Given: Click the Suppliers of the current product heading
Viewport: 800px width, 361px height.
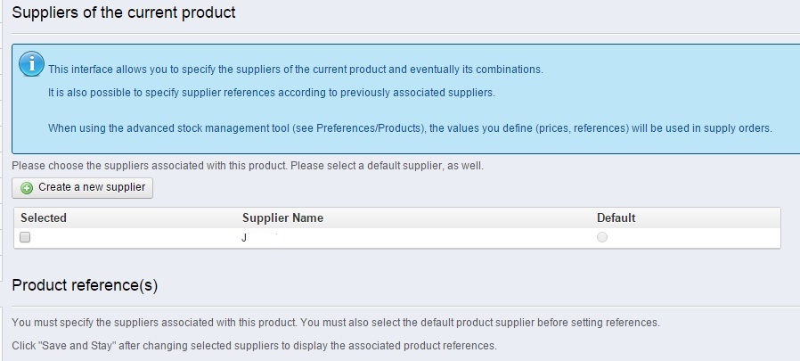Looking at the screenshot, I should tap(124, 13).
